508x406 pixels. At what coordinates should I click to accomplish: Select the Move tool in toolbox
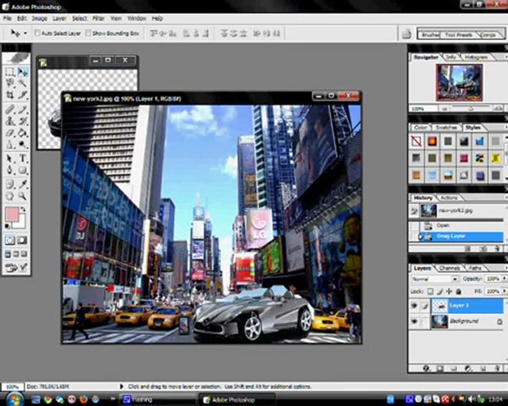tap(23, 72)
